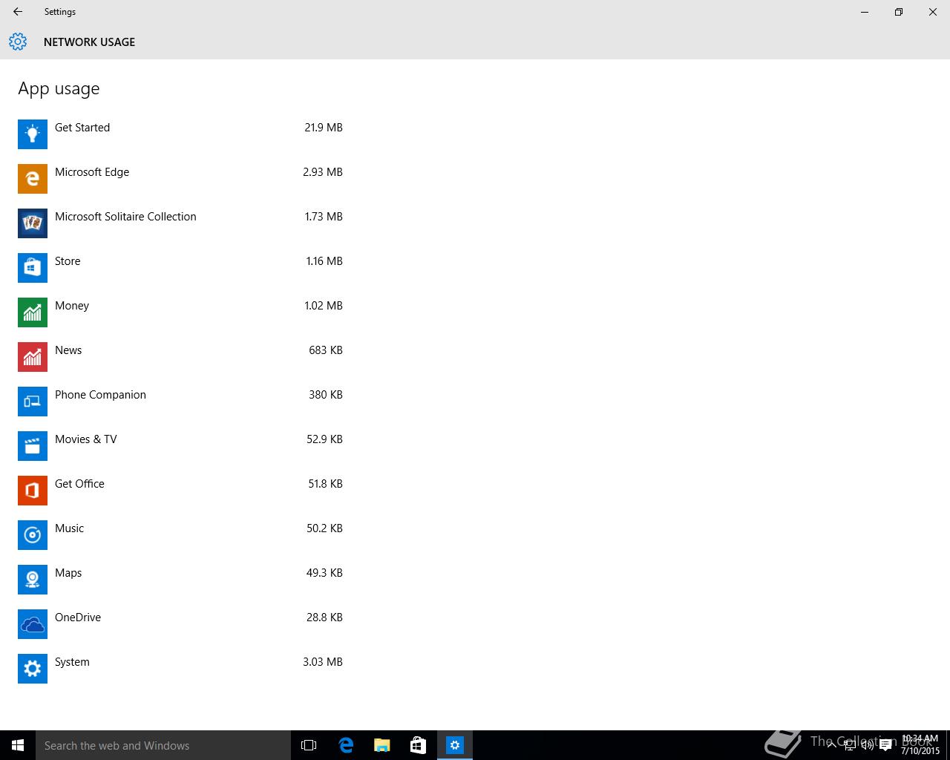Open the network status tray icon

(x=850, y=745)
